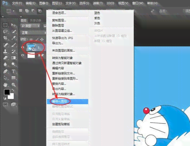Select the Rectangle shape tool
Image resolution: width=190 pixels, height=146 pixels.
tap(13, 78)
